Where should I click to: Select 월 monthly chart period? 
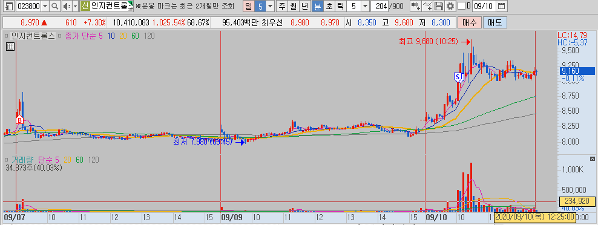(294, 6)
